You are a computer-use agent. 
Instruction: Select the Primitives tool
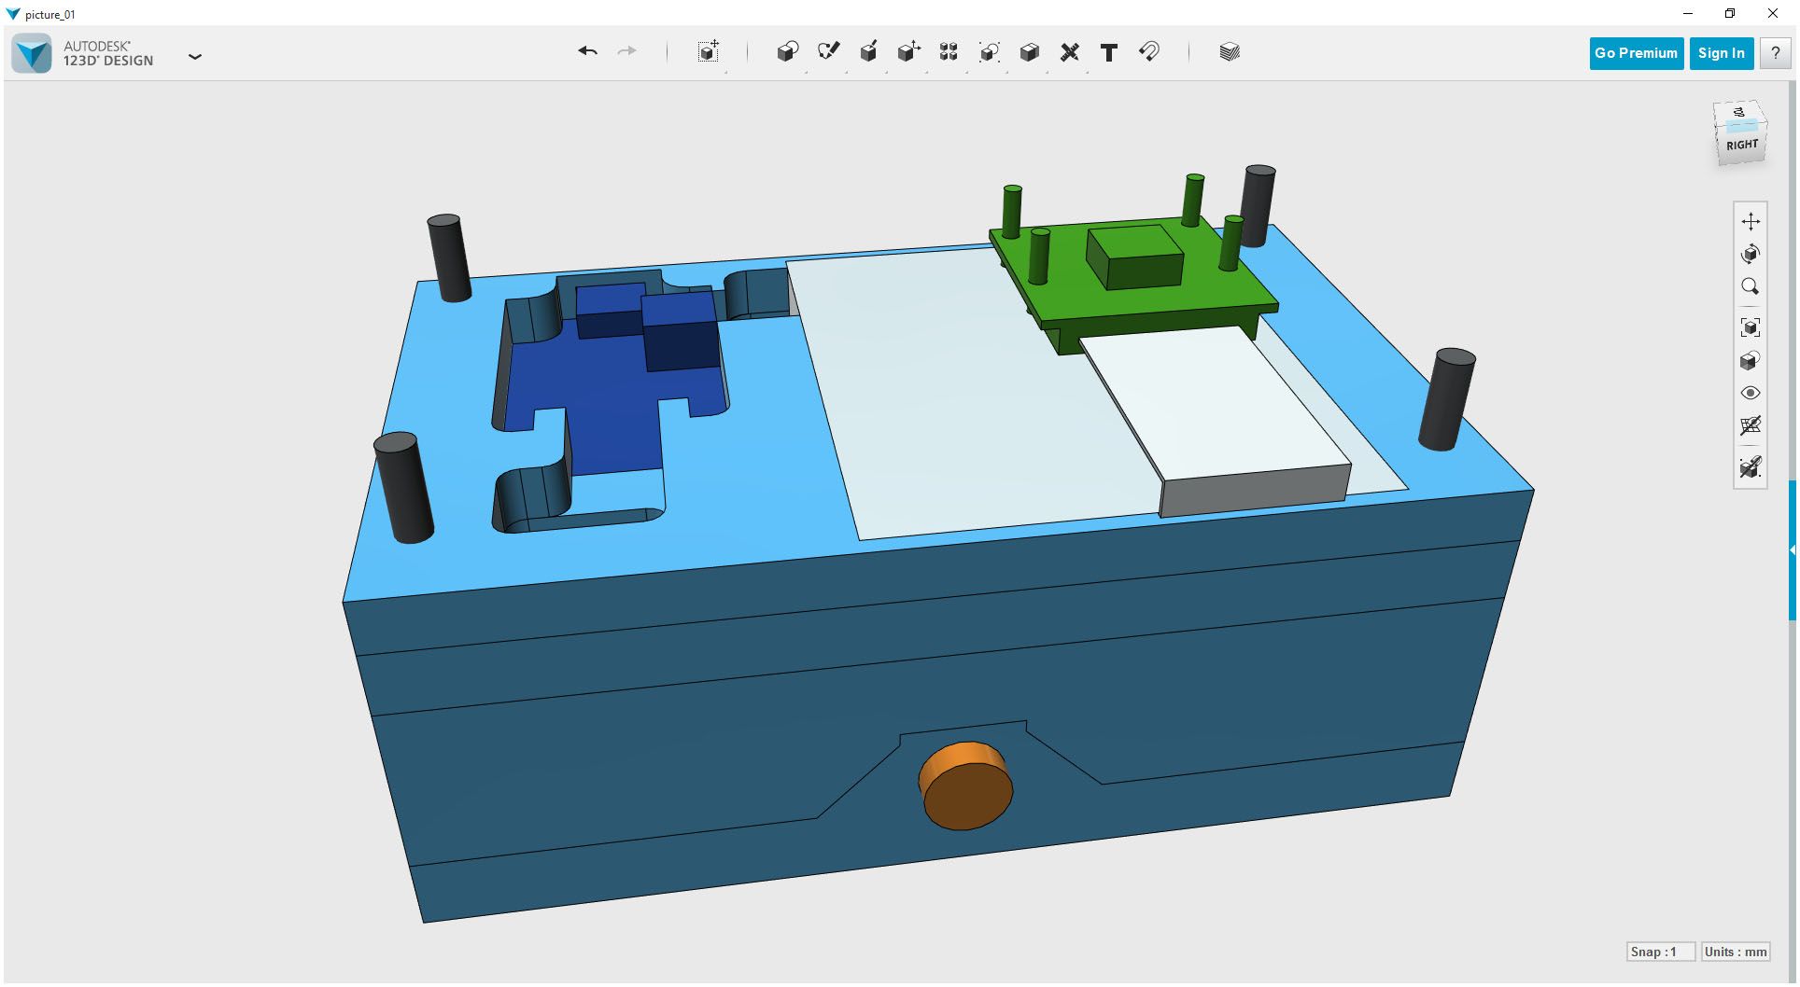click(787, 52)
